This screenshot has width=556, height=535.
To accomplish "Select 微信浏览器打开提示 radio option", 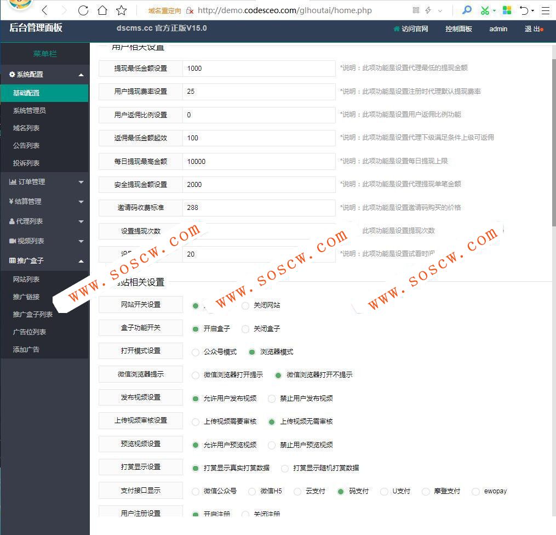I will [196, 375].
